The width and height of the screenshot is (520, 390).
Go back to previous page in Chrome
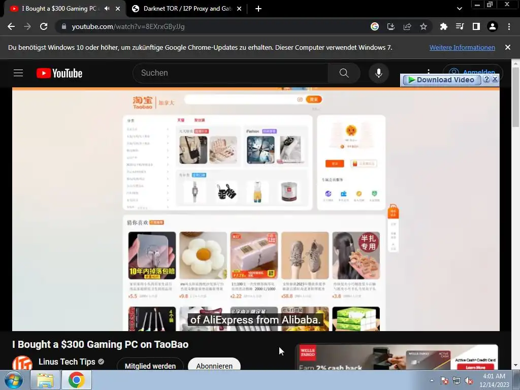pos(11,26)
